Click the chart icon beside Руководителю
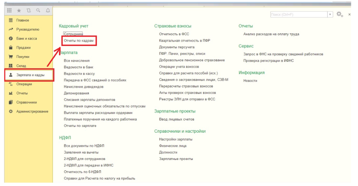This screenshot has height=186, width=358. pos(11,29)
